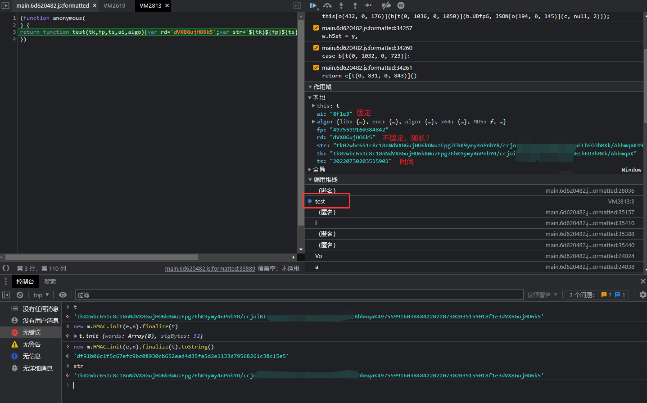647x403 pixels.
Task: Resume script execution in the debugger
Action: [313, 5]
